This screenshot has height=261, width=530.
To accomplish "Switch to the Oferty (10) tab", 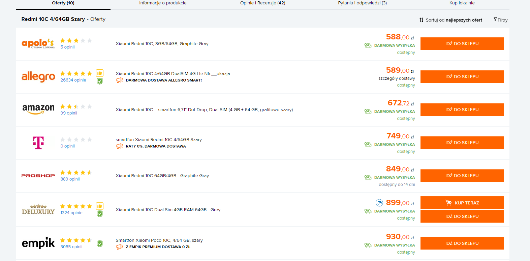I will (63, 3).
